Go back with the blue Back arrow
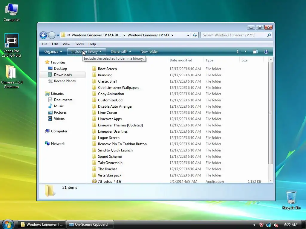 pyautogui.click(x=43, y=35)
